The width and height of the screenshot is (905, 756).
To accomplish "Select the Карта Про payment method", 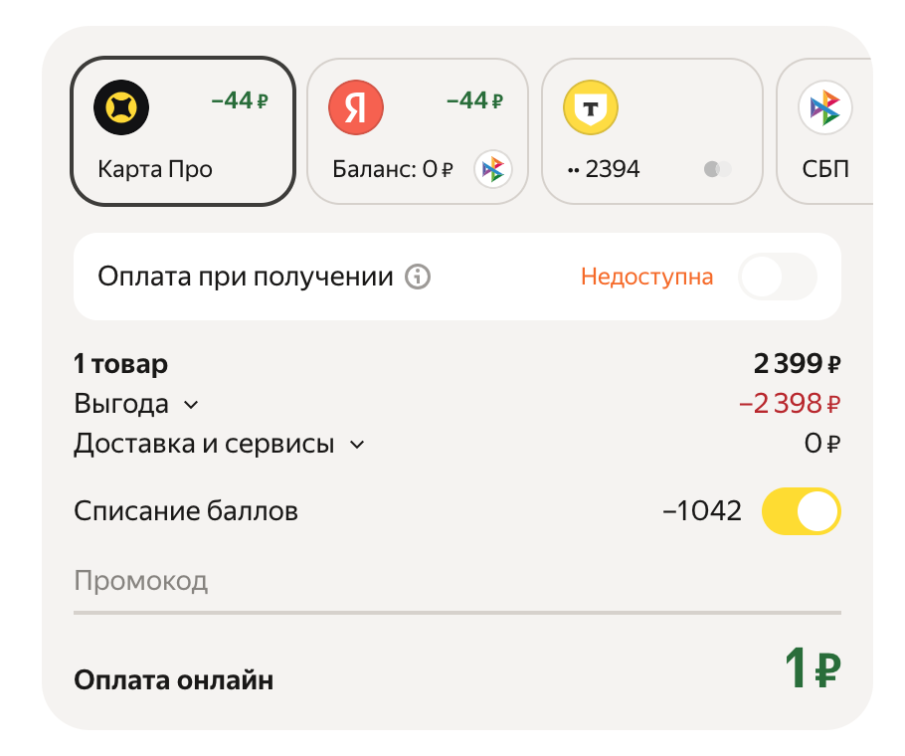I will tap(183, 131).
